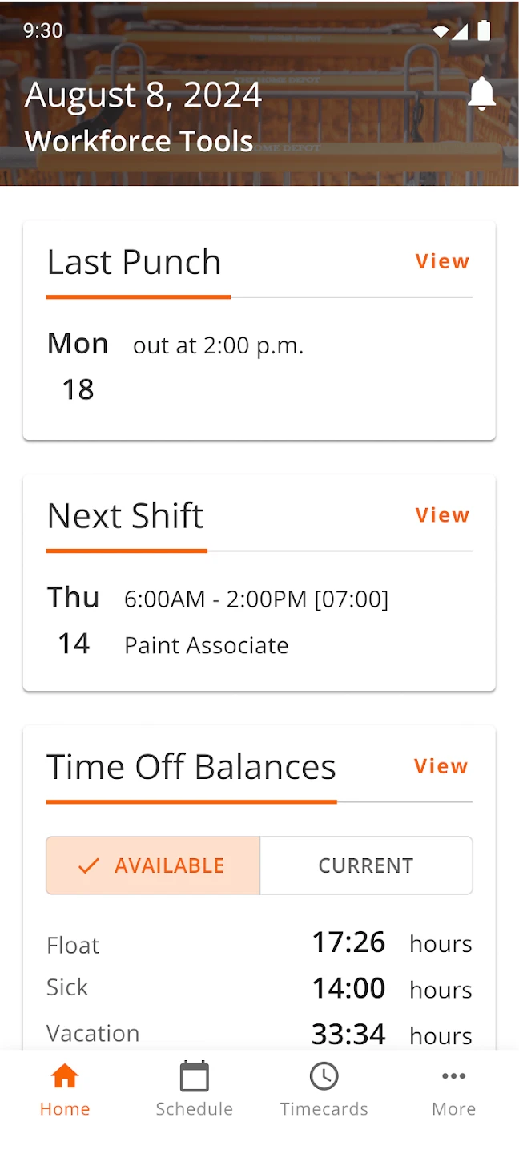Tap the Vacation hours balance row
The height and width of the screenshot is (1154, 519).
(259, 1034)
